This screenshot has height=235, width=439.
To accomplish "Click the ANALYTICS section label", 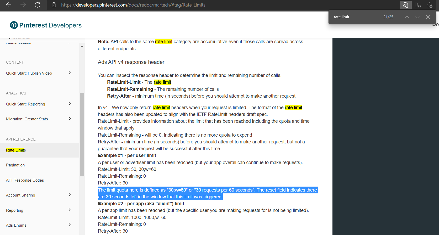I will [x=16, y=93].
